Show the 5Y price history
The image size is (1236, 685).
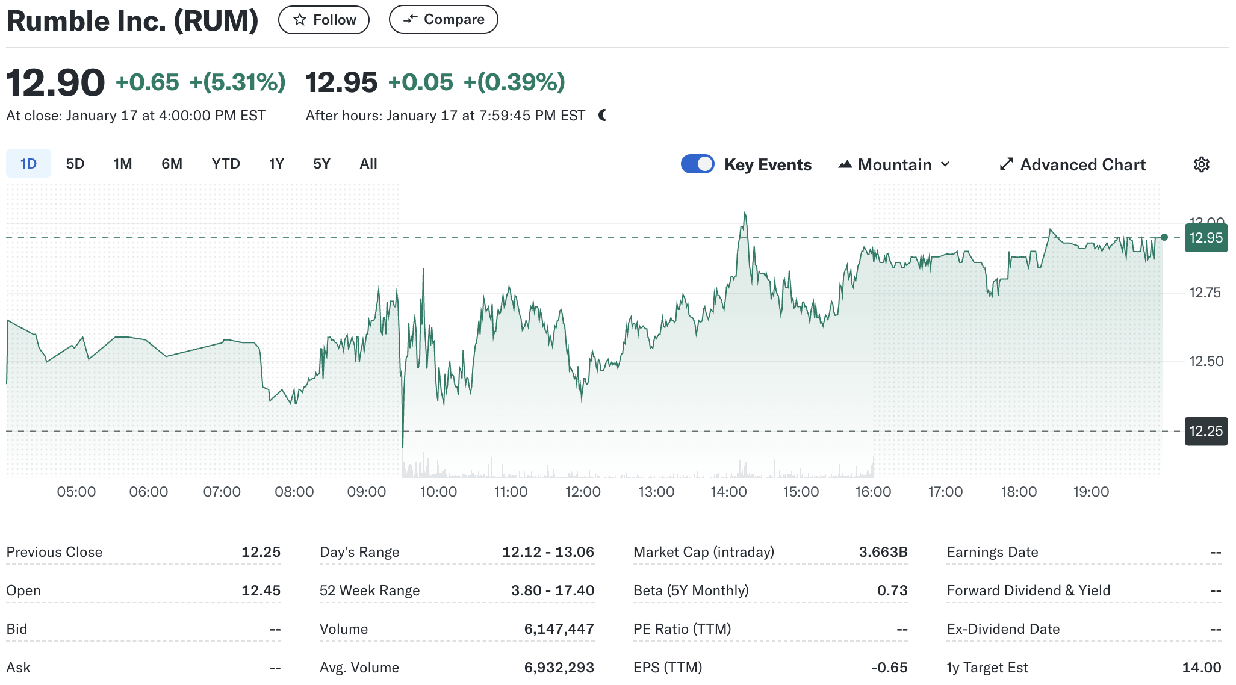coord(321,164)
